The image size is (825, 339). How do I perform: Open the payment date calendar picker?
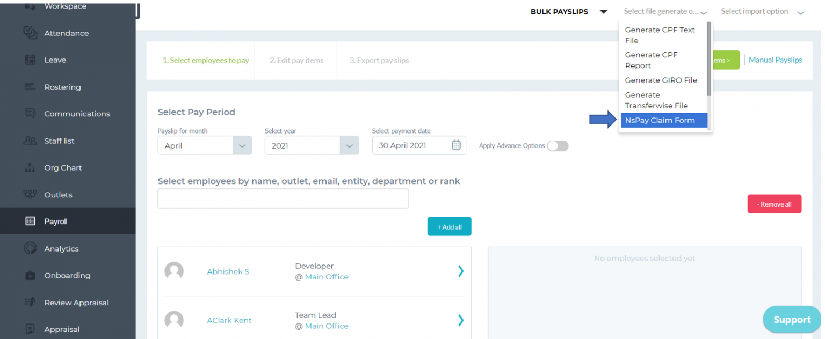pos(455,145)
